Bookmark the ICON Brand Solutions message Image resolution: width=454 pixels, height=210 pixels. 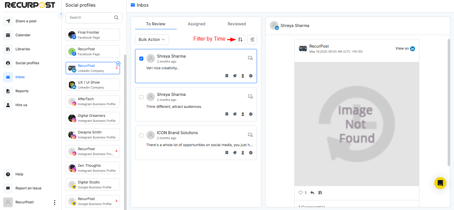click(x=227, y=153)
